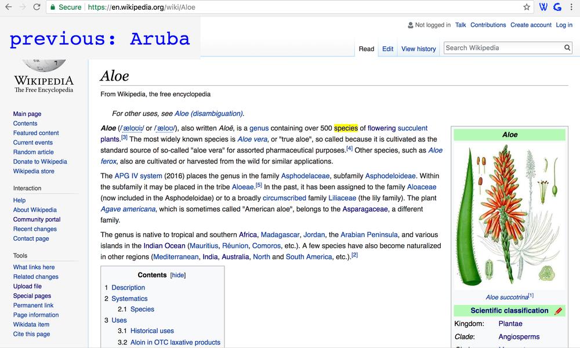The height and width of the screenshot is (348, 580).
Task: Open the Wikidata item link
Action: 31,324
